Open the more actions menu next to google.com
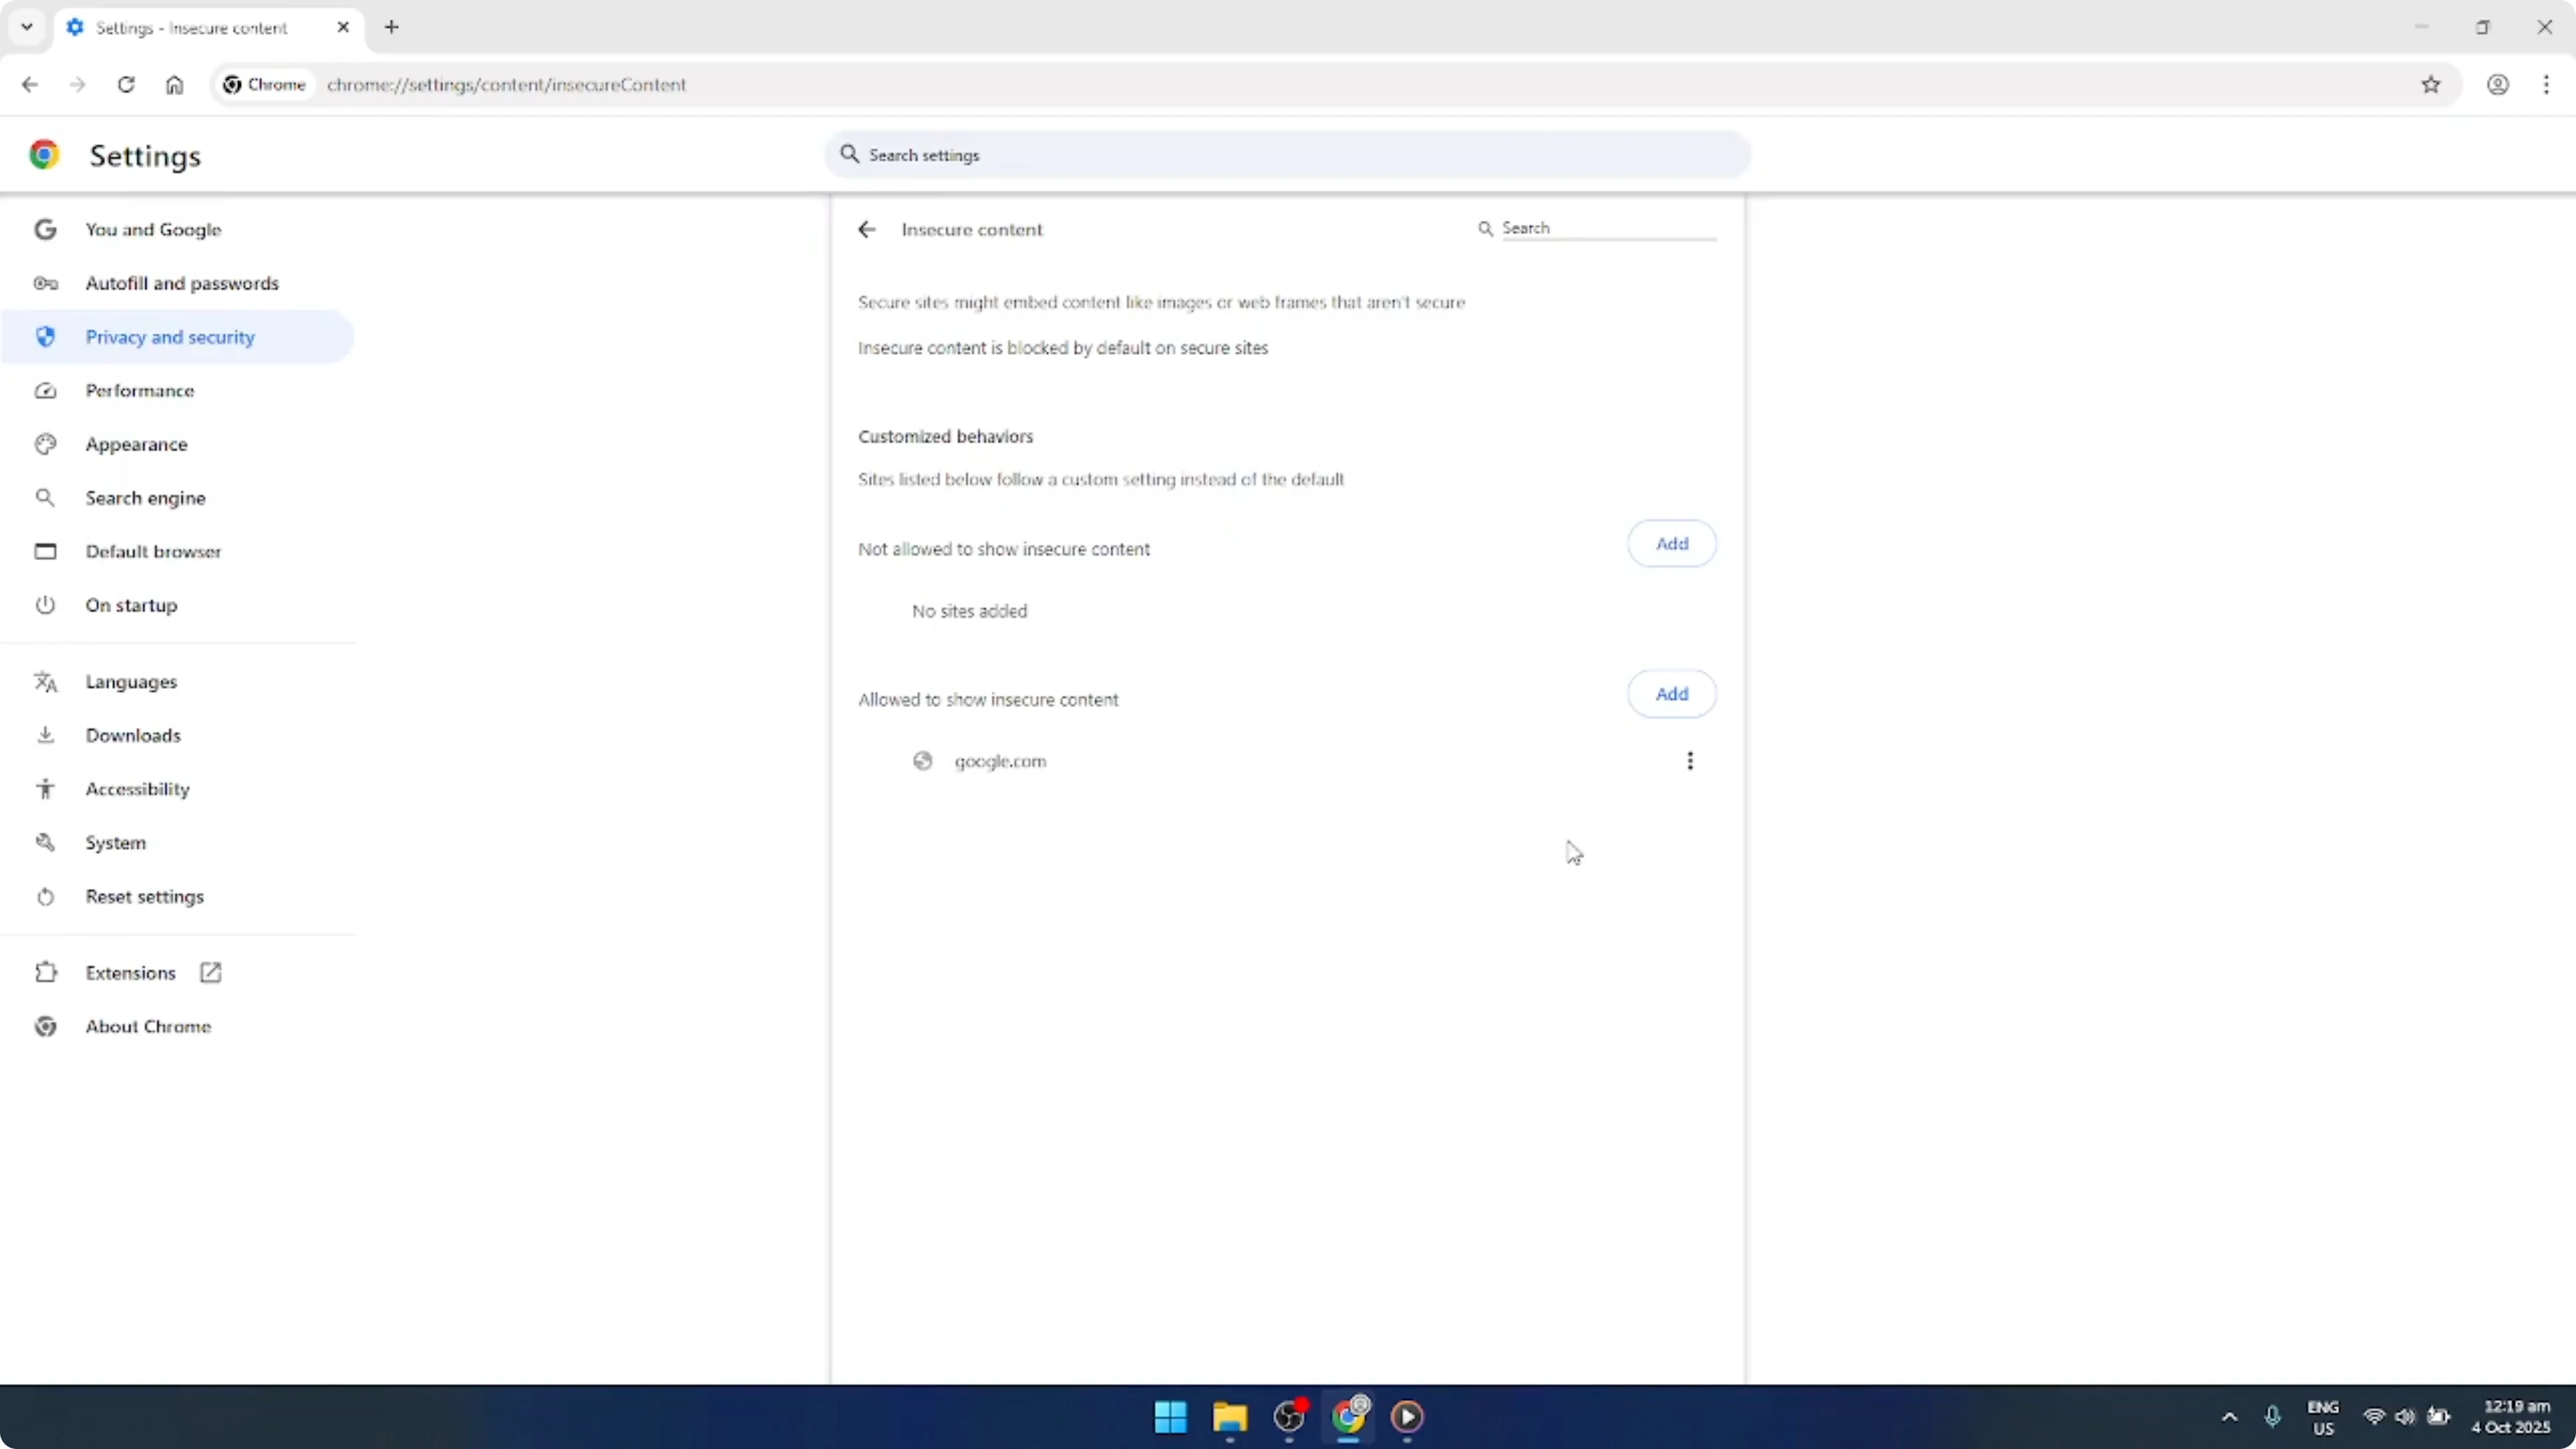 (x=1689, y=761)
